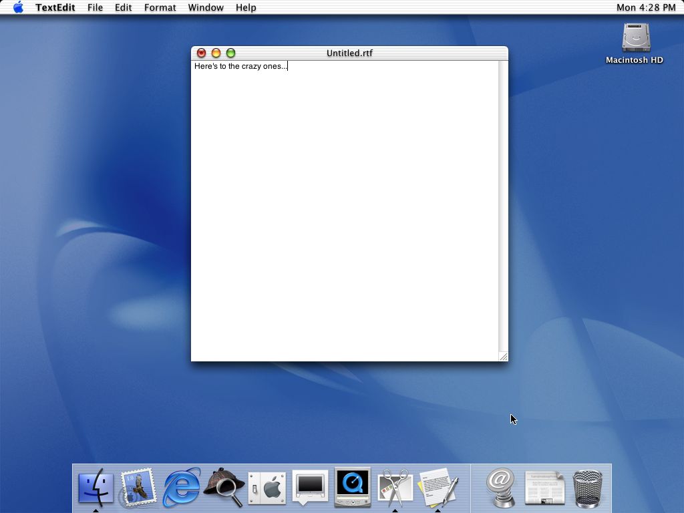Screen dimensions: 684x513
Task: Open the Trash can
Action: click(x=587, y=488)
